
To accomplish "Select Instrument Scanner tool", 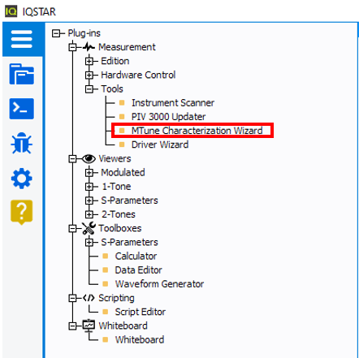I will point(173,103).
